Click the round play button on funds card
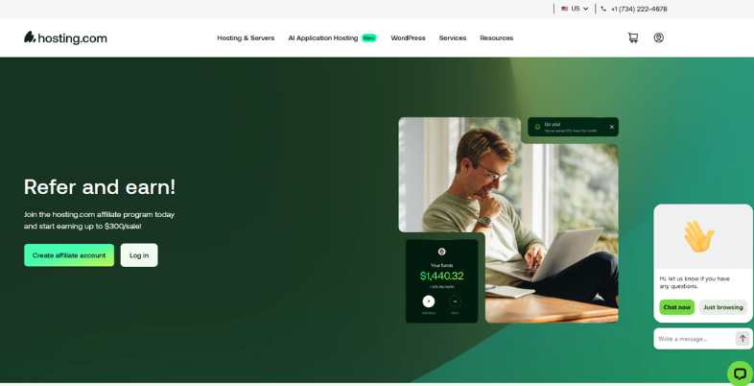The image size is (754, 386). click(x=429, y=302)
